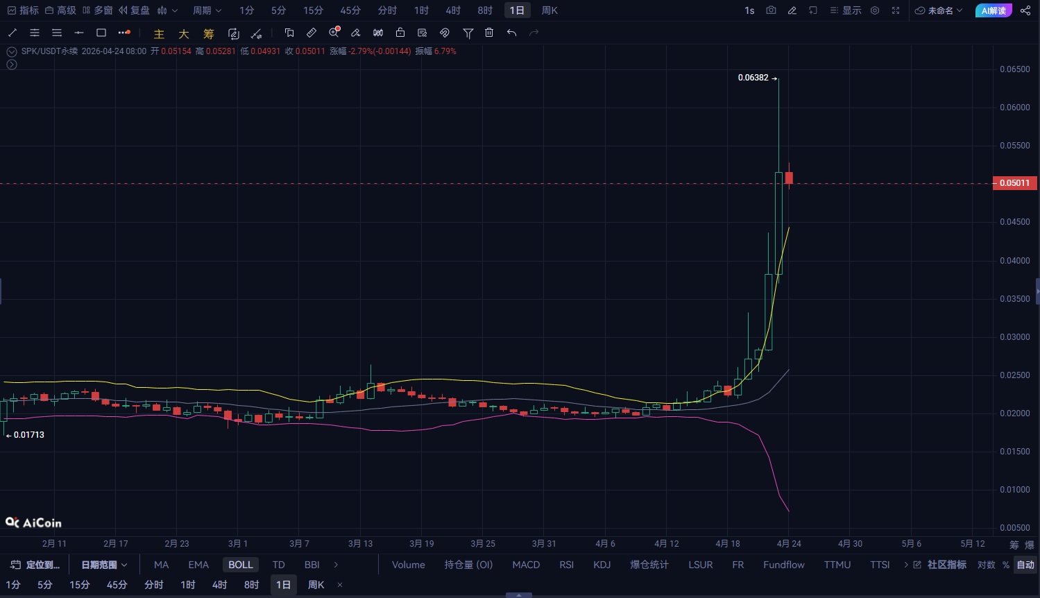The image size is (1040, 598).
Task: Click the 筹 chip distribution icon
Action: tap(209, 33)
